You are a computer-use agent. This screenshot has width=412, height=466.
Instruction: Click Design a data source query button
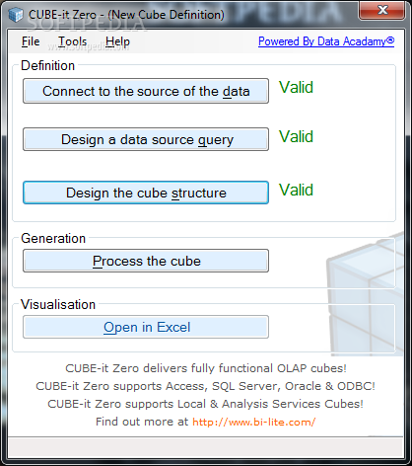[x=146, y=139]
